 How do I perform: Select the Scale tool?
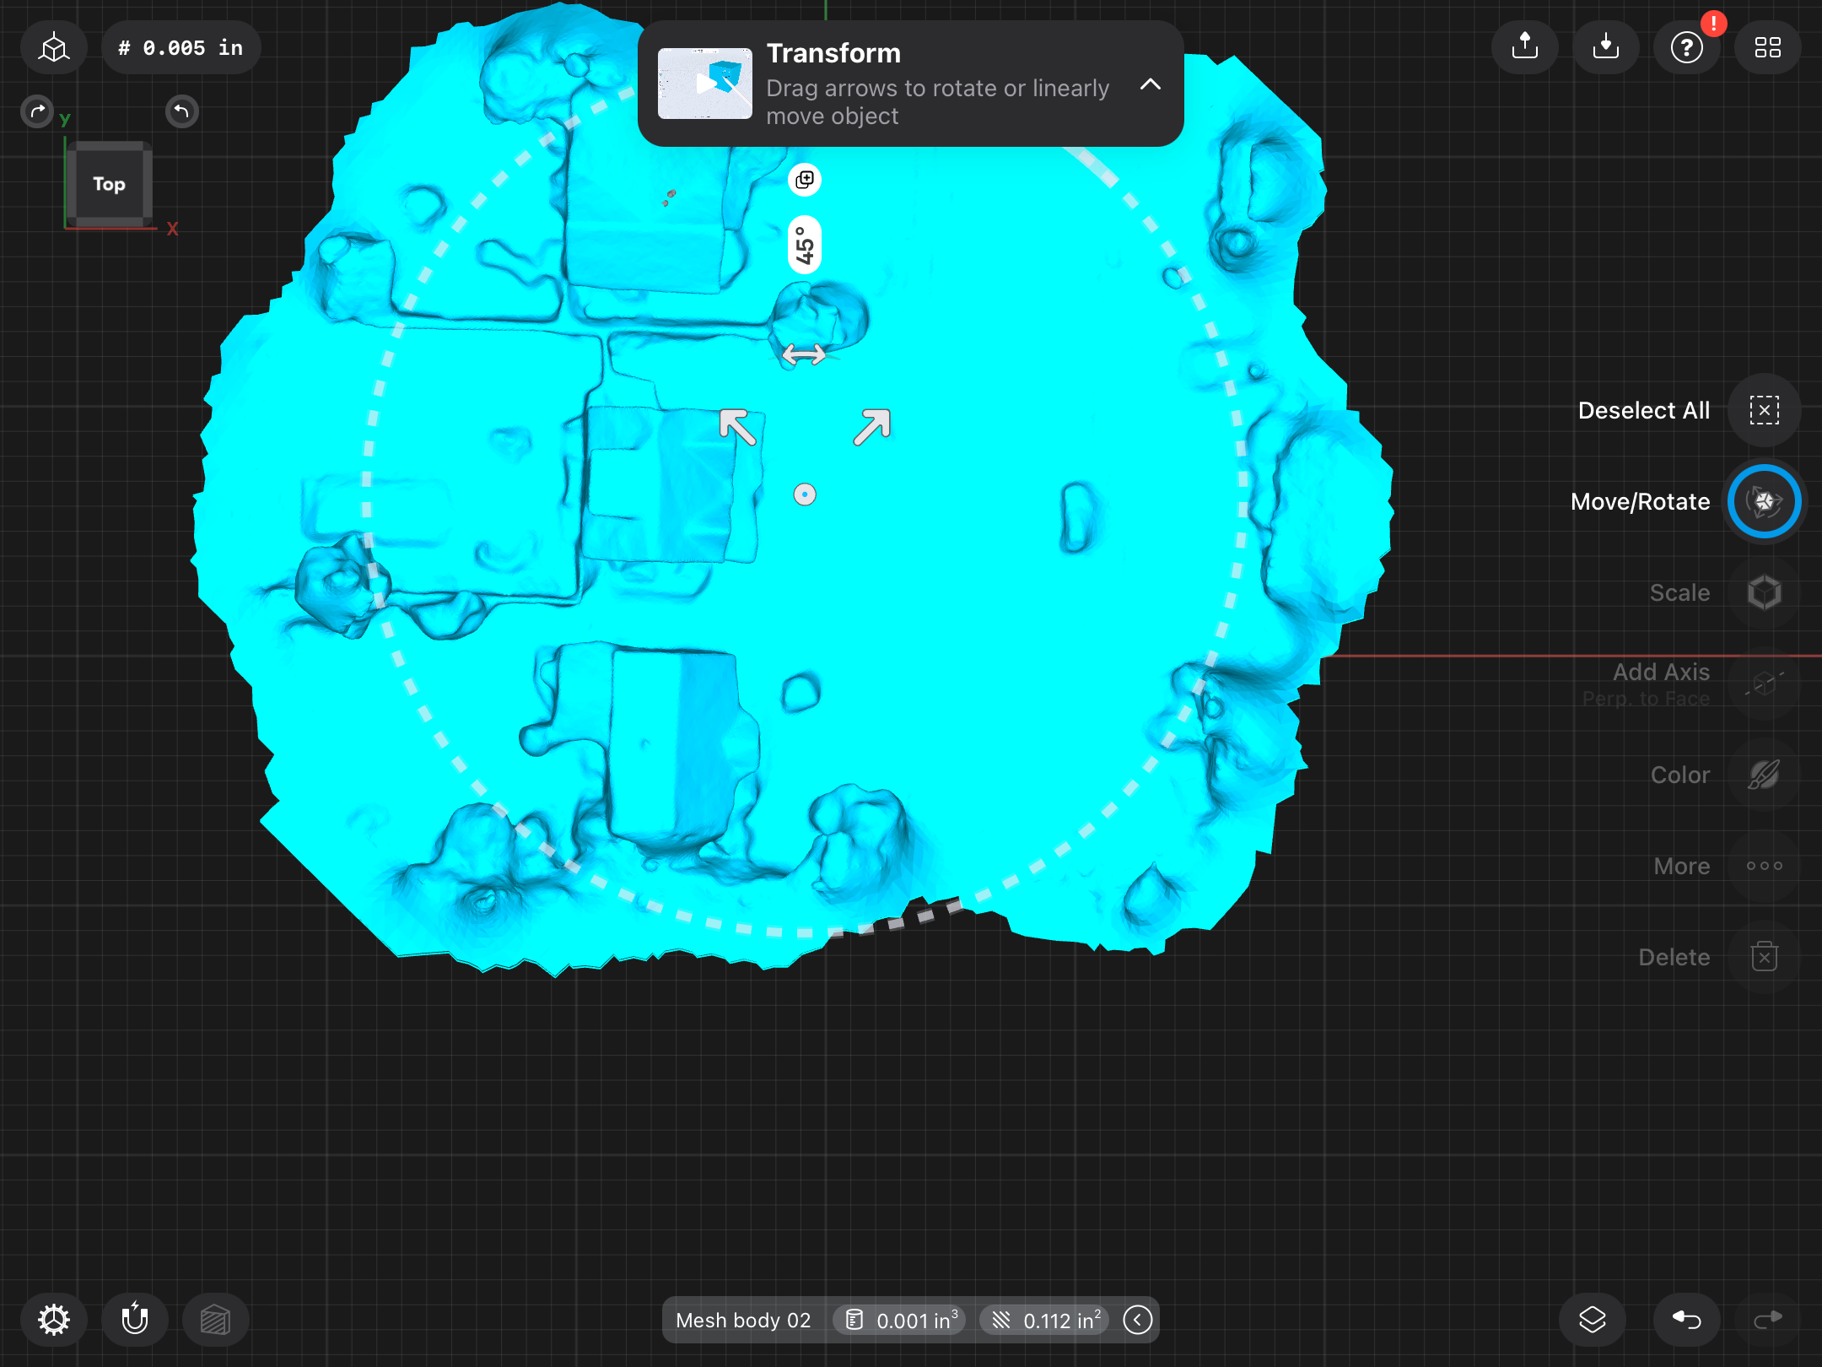point(1764,592)
